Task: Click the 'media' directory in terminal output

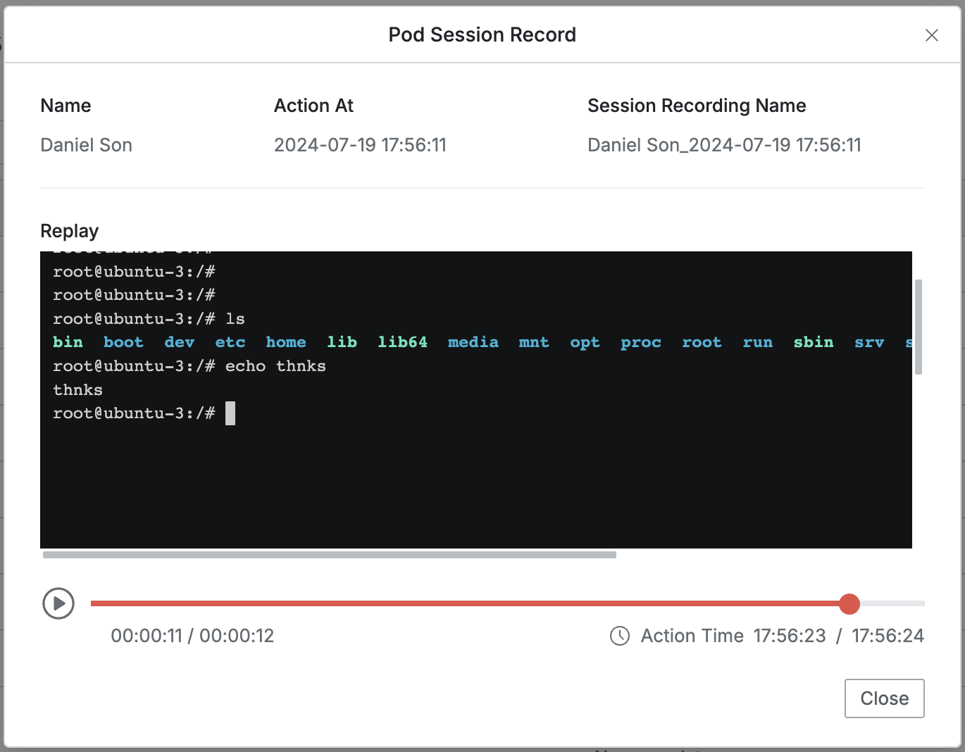Action: [473, 342]
